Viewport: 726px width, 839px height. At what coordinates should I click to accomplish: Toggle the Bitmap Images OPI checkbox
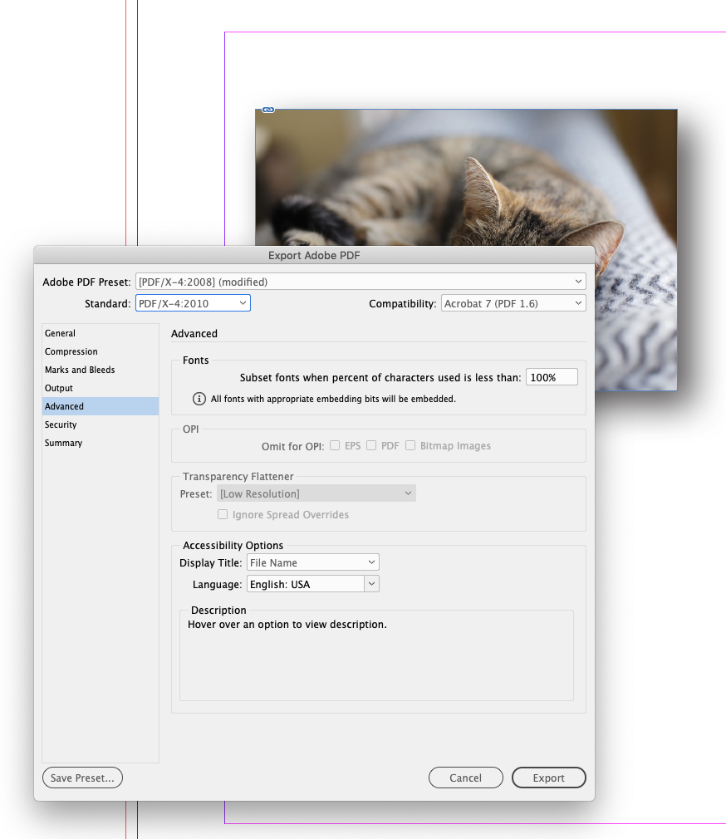tap(410, 445)
